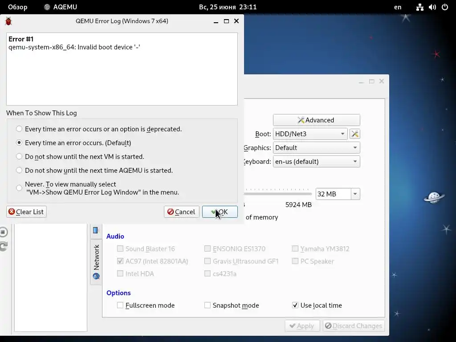
Task: Switch to the Network vertical tab
Action: pyautogui.click(x=96, y=262)
